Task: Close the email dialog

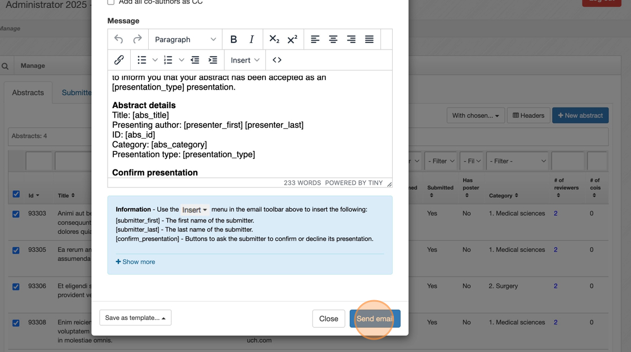Action: pyautogui.click(x=328, y=319)
